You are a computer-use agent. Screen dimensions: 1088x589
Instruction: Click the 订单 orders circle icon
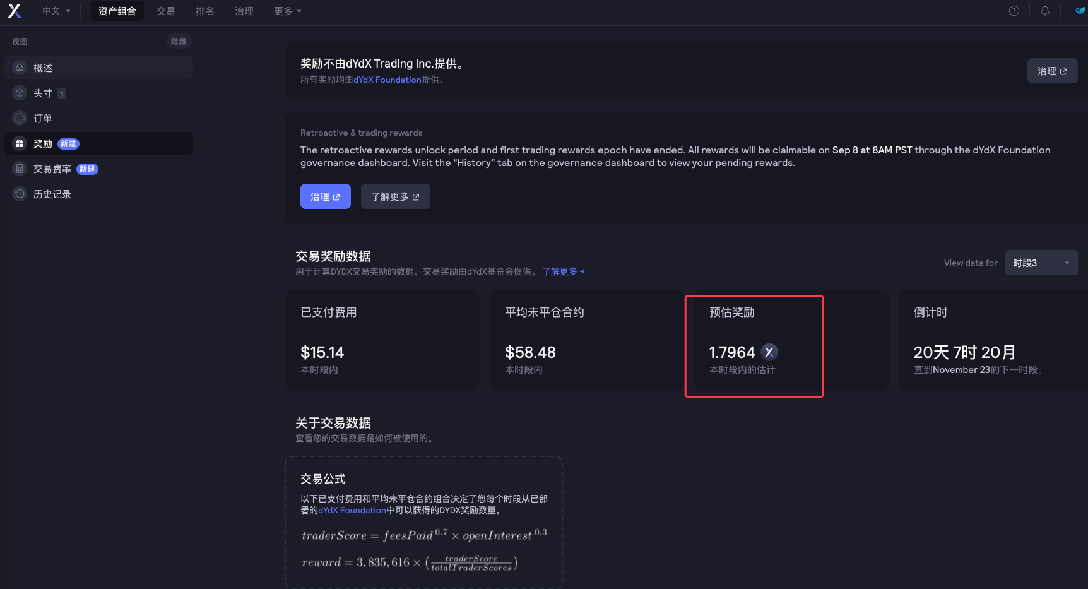click(x=20, y=118)
